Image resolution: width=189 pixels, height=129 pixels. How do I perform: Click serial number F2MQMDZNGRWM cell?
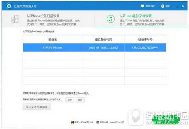(145, 48)
